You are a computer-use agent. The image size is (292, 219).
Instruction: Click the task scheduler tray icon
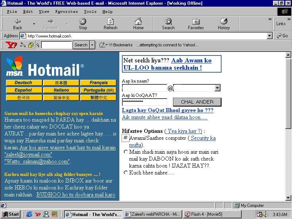pyautogui.click(x=259, y=214)
